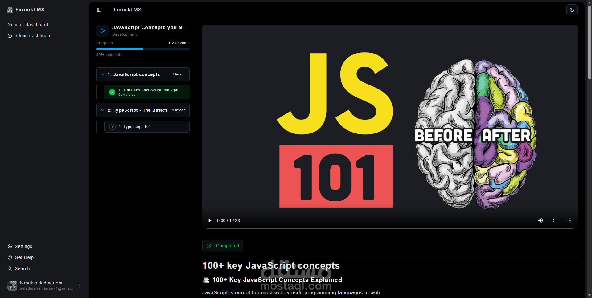Open Settings from sidebar
This screenshot has height=298, width=592.
tap(23, 246)
